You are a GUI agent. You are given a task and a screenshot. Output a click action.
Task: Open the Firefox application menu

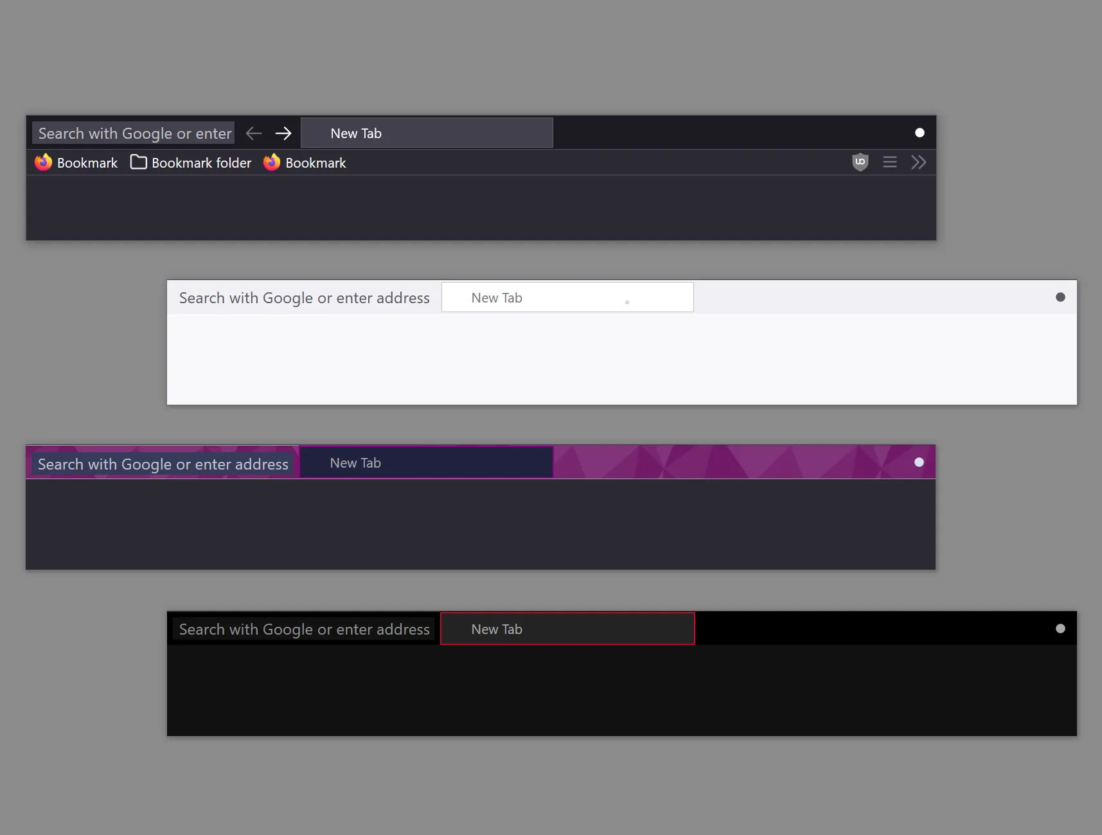pyautogui.click(x=890, y=162)
